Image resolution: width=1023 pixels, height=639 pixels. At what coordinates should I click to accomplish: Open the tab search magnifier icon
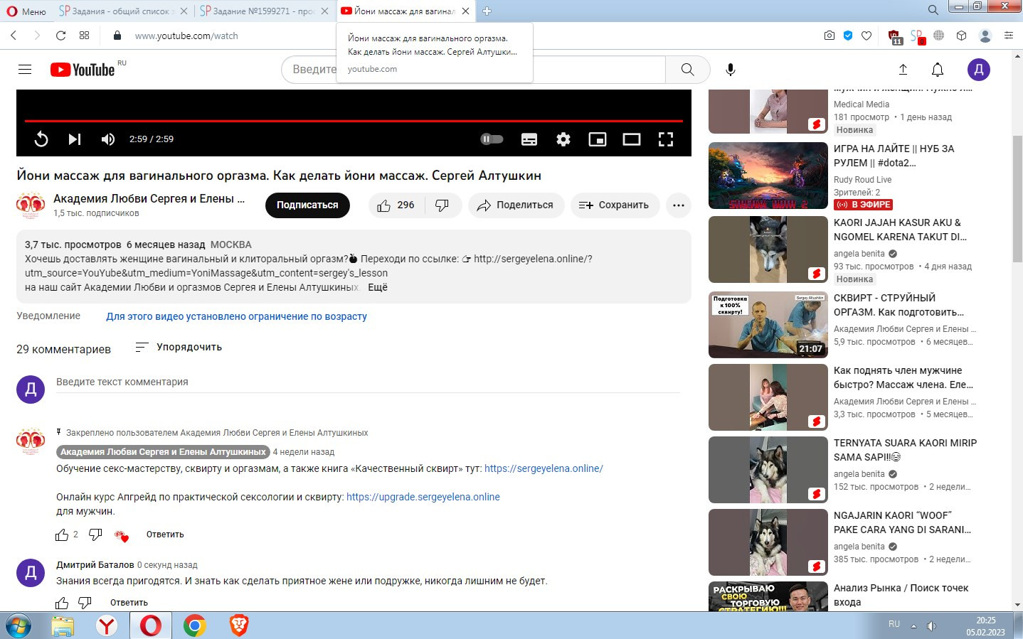pyautogui.click(x=933, y=10)
